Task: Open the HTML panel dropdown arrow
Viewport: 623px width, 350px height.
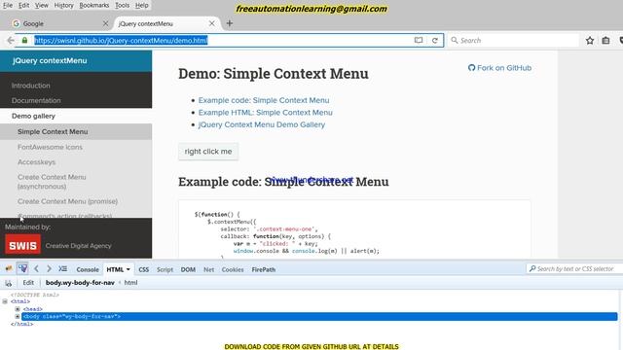Action: [128, 269]
